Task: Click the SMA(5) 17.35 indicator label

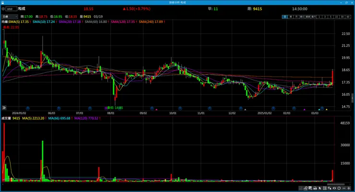Action: click(x=20, y=22)
